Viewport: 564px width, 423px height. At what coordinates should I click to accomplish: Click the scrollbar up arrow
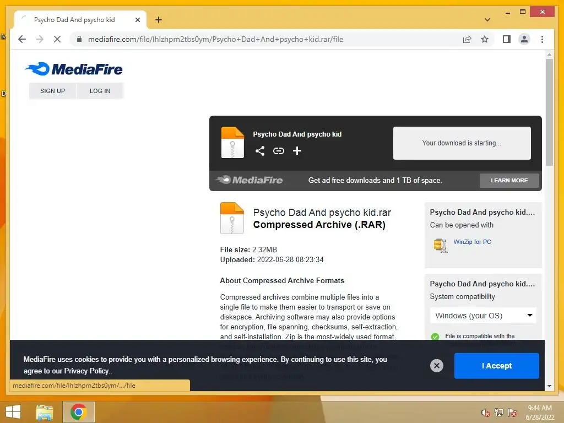(549, 55)
